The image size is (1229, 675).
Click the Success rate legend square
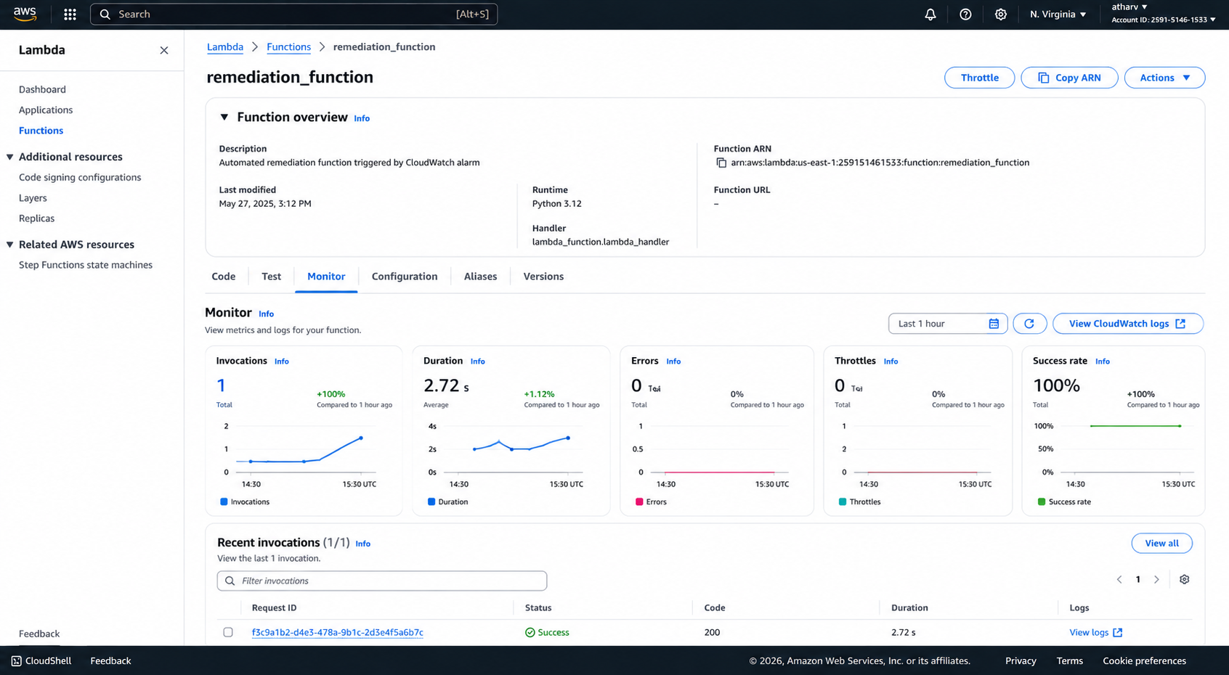click(1042, 502)
